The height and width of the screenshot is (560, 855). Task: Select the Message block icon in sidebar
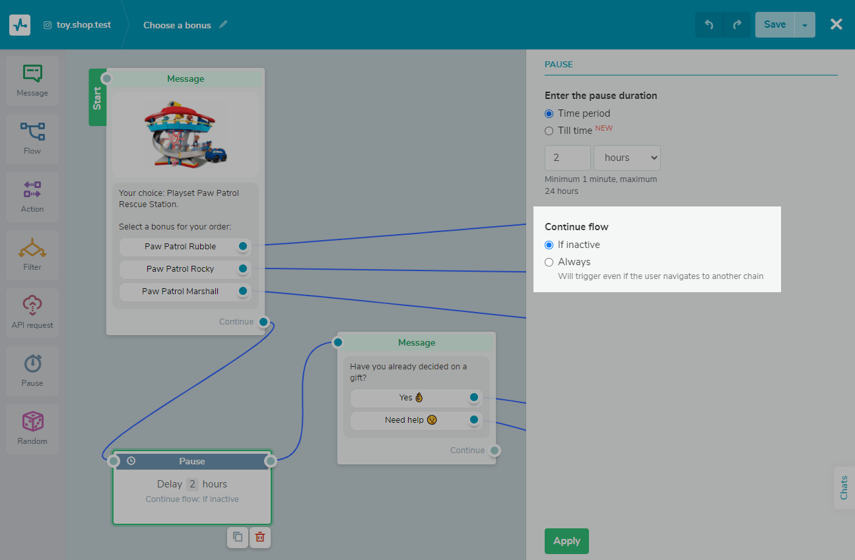pyautogui.click(x=32, y=80)
